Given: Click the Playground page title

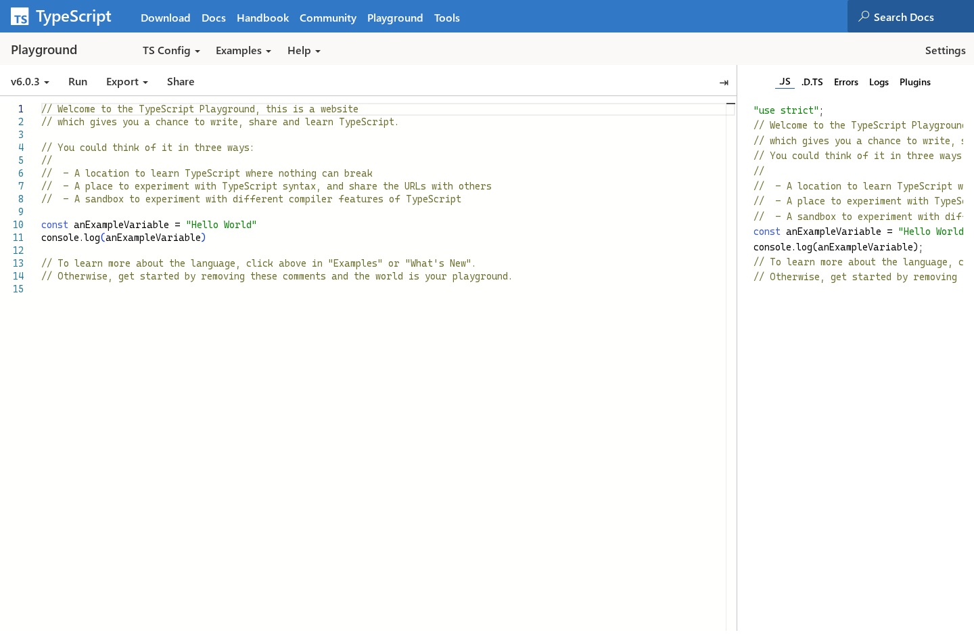Looking at the screenshot, I should click(44, 50).
